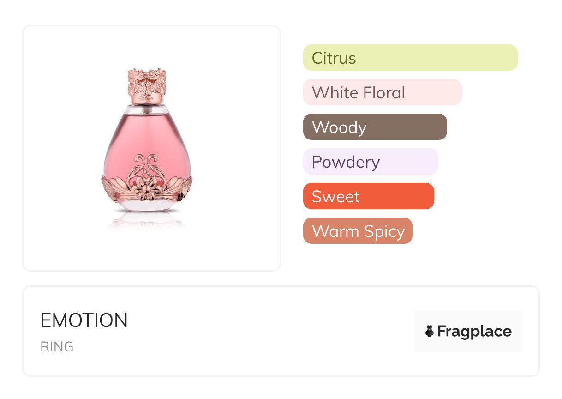Click the swan-shaped scroll ornament on bottle
562x399 pixels.
pyautogui.click(x=146, y=166)
